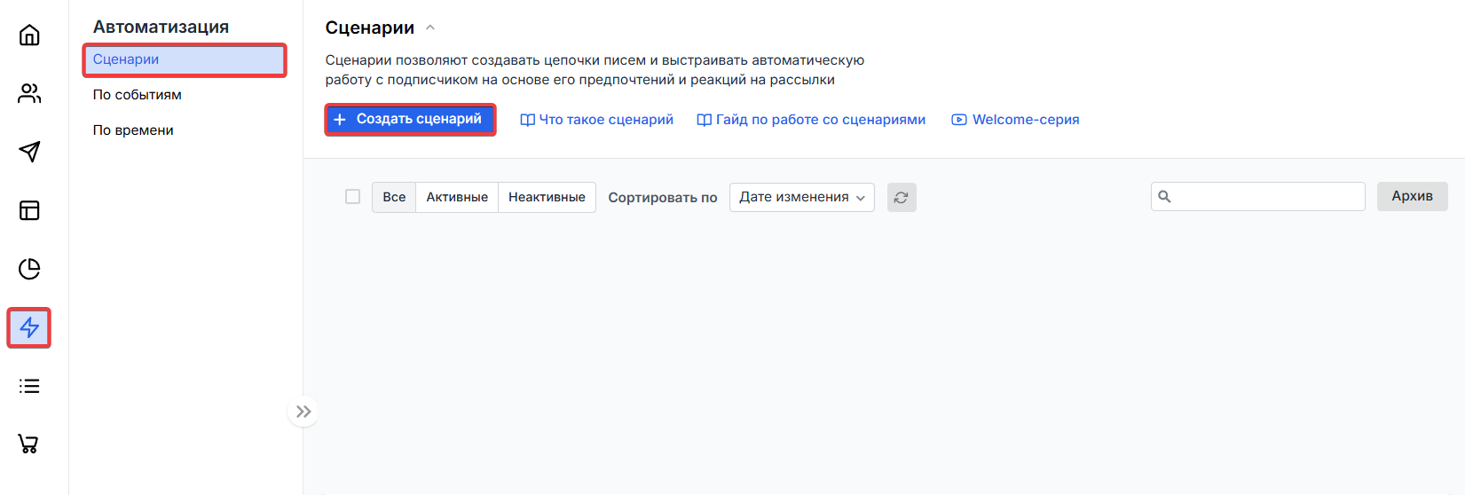Open the shopping cart icon
The width and height of the screenshot is (1465, 495).
29,444
